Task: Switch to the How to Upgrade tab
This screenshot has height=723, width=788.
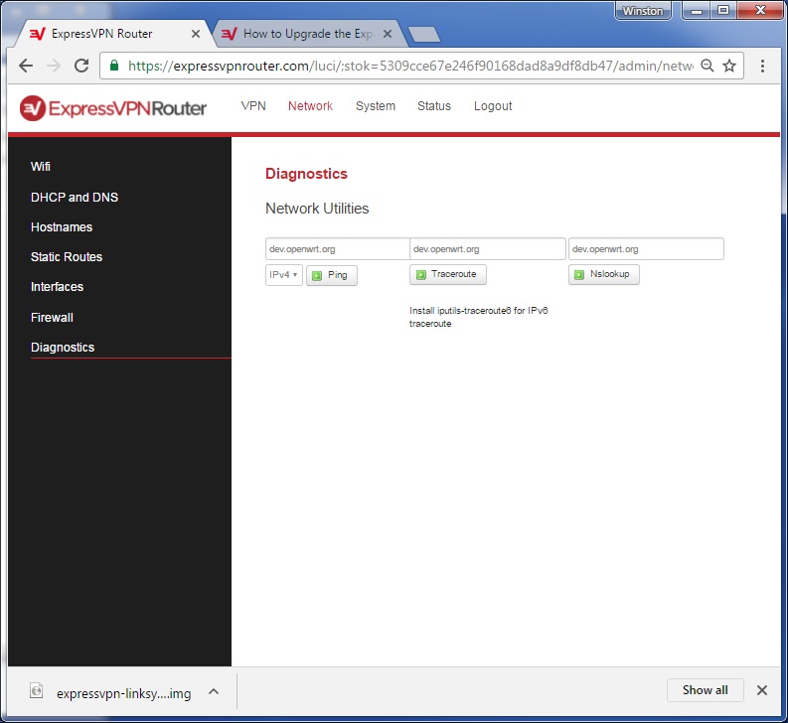Action: tap(303, 34)
